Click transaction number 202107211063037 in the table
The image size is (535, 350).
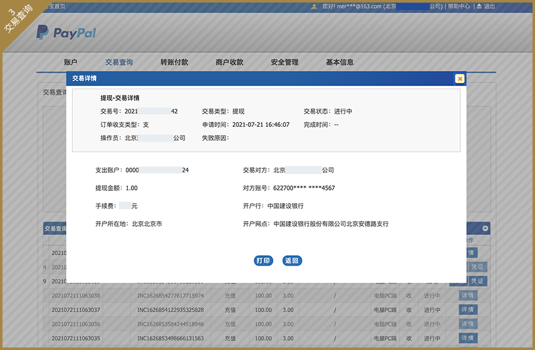[76, 310]
